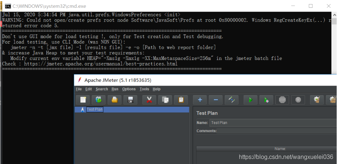Open the Templates toolbar icon
This screenshot has width=337, height=164.
point(98,100)
